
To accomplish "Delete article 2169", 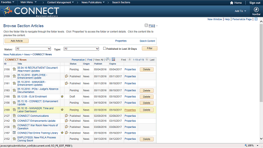I will (147, 110).
